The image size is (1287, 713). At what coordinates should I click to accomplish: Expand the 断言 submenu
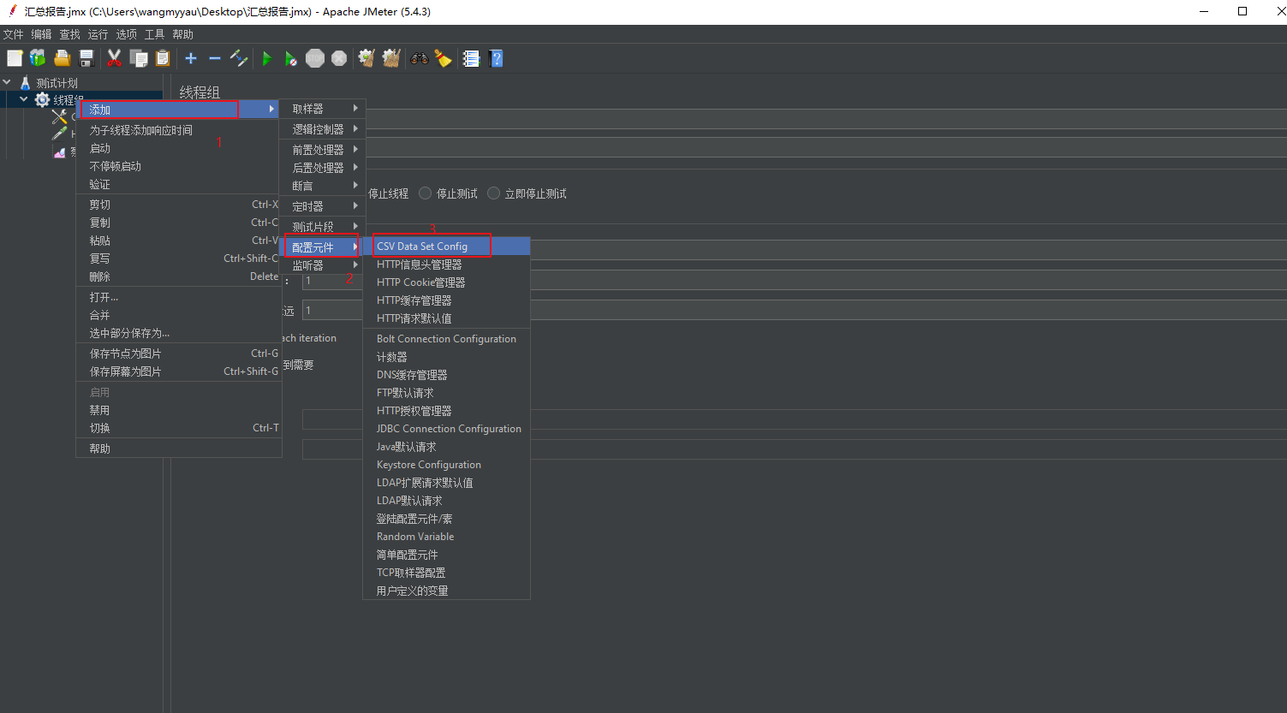coord(323,186)
